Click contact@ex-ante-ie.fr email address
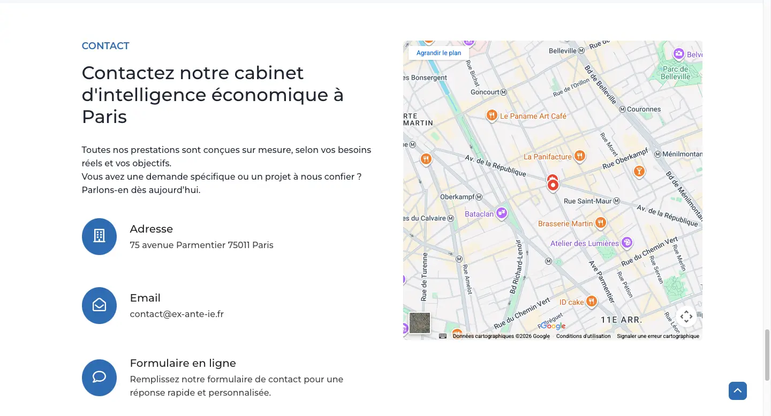The width and height of the screenshot is (771, 416). pyautogui.click(x=177, y=314)
